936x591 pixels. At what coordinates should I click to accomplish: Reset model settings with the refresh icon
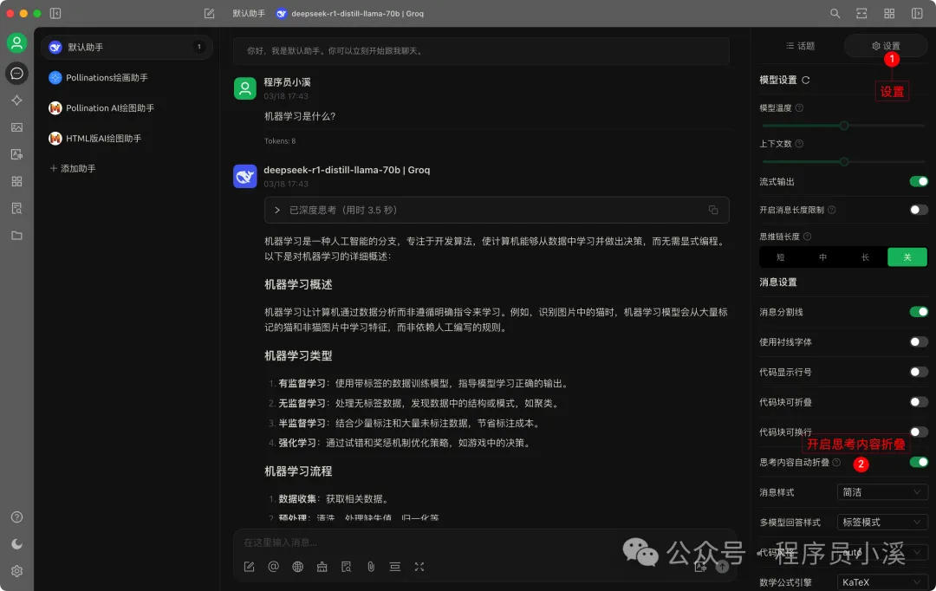[805, 80]
